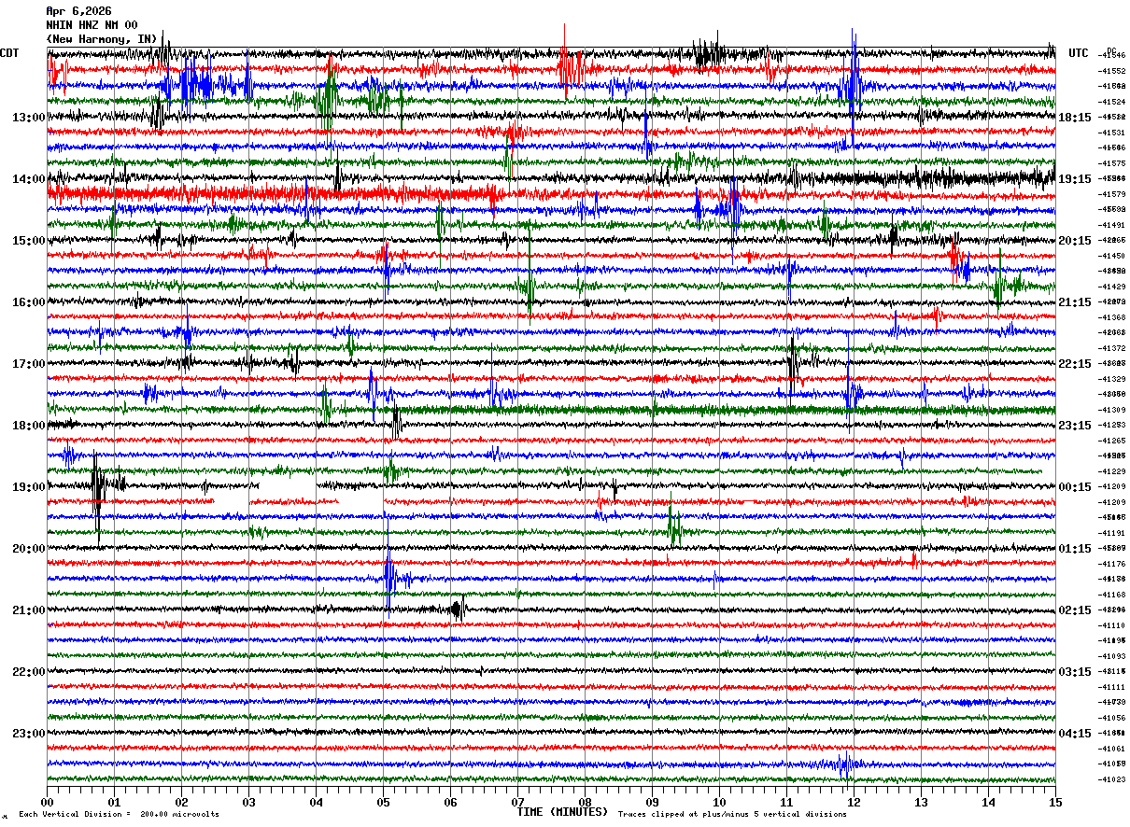Select the DC offset value -41329
This screenshot has width=1130, height=827.
(x=1111, y=379)
